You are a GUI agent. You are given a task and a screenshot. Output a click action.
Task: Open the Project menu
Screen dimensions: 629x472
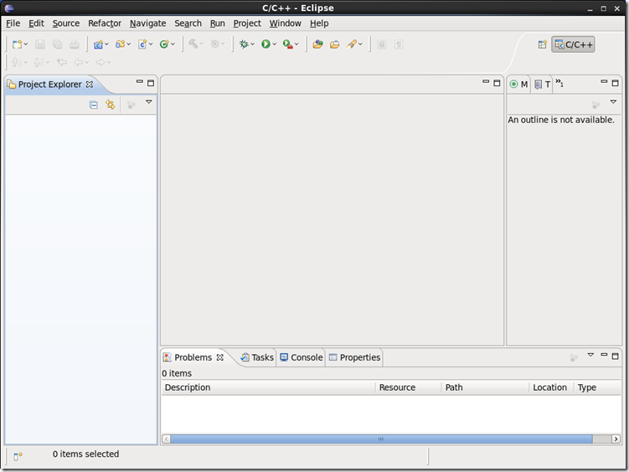(x=247, y=23)
